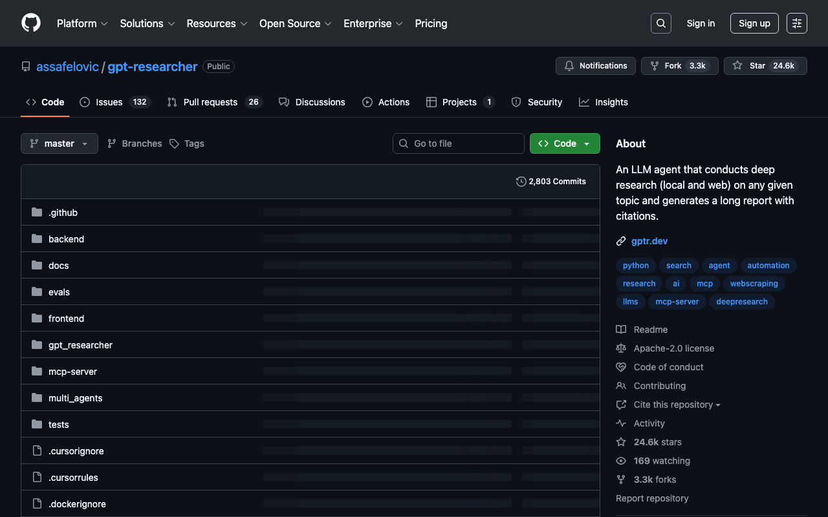
Task: Open the Apache-2.0 license link
Action: tap(673, 348)
